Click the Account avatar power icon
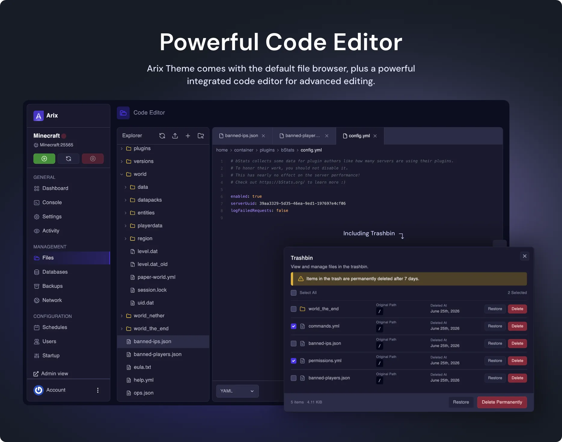This screenshot has width=562, height=442. click(x=38, y=390)
